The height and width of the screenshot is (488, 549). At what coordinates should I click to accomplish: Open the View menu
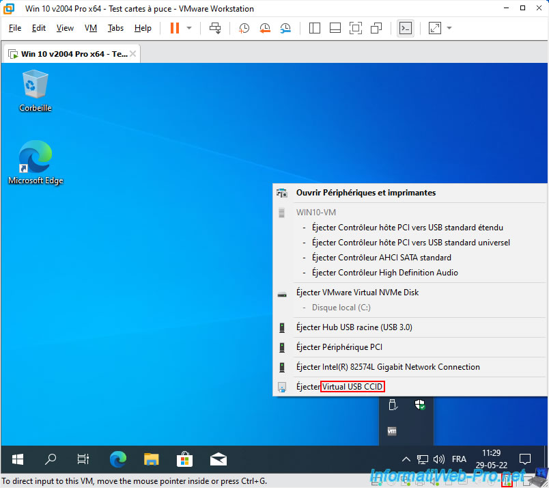click(x=65, y=28)
